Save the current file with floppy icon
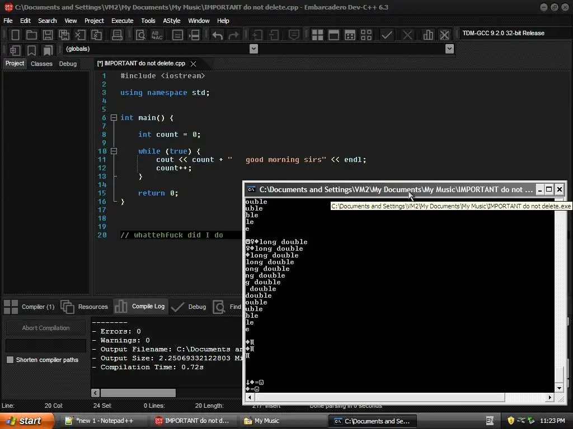Viewport: 573px width, 429px height. [48, 35]
